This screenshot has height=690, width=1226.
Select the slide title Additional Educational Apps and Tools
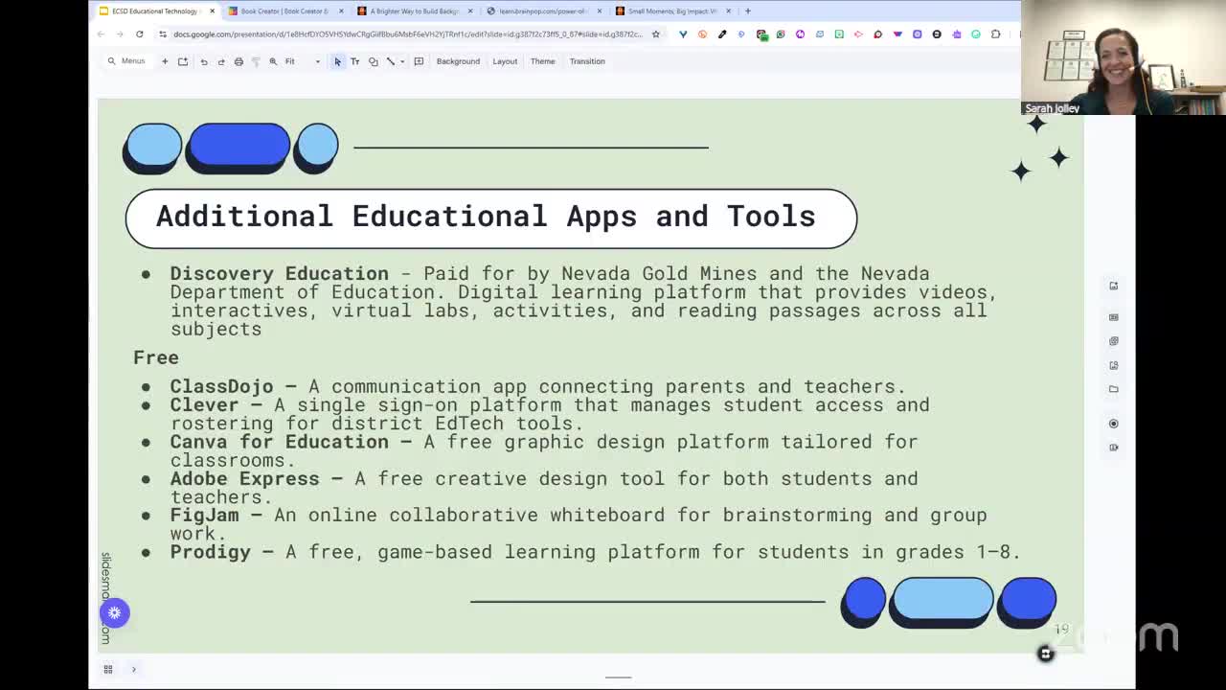tap(486, 217)
